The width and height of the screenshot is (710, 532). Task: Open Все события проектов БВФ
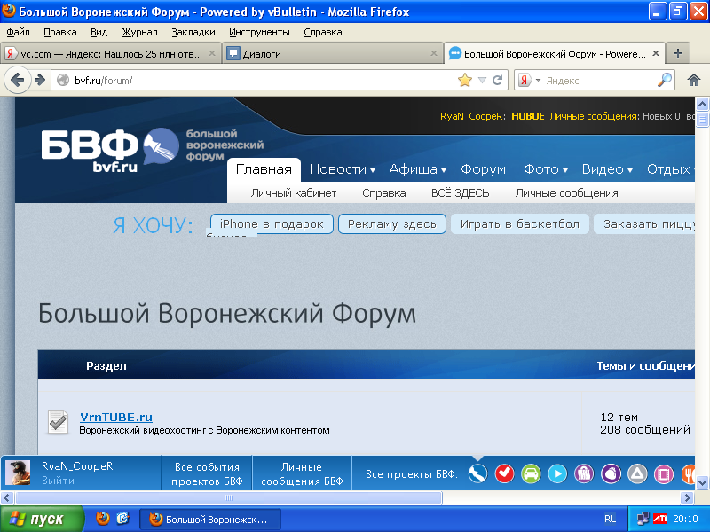[x=207, y=473]
